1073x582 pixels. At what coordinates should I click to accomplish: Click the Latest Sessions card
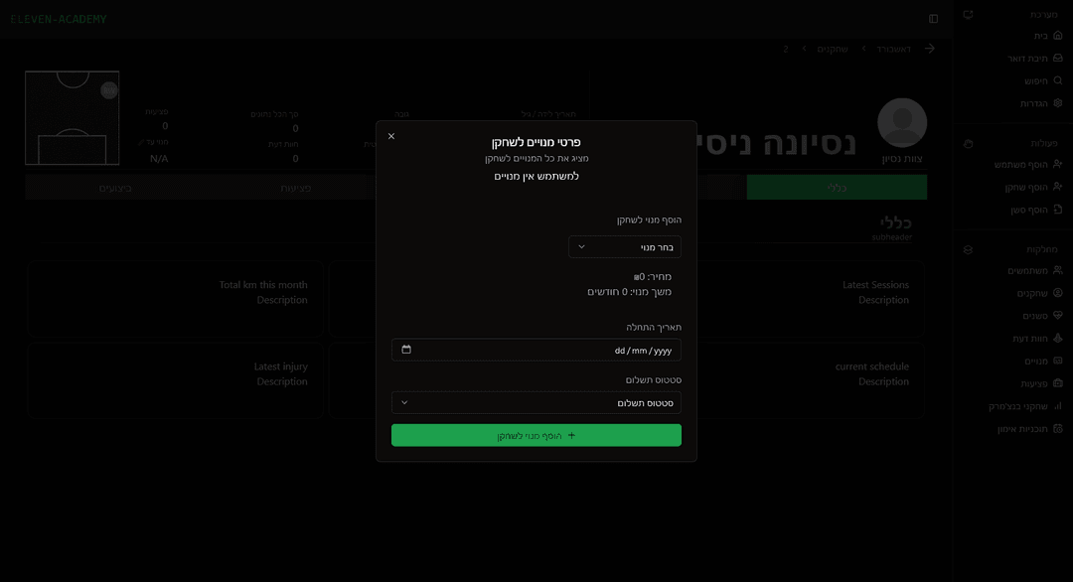click(x=811, y=299)
